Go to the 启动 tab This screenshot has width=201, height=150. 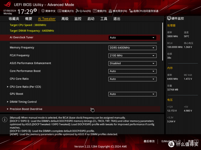tap(91, 19)
